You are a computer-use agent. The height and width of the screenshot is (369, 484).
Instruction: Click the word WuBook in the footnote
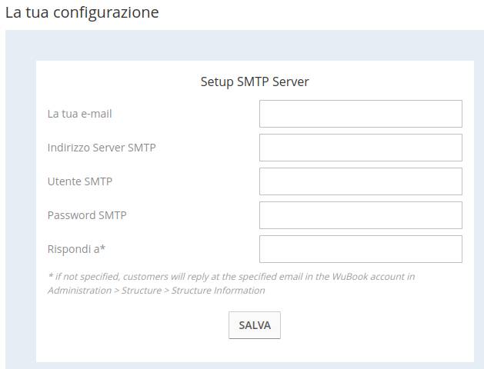[350, 277]
